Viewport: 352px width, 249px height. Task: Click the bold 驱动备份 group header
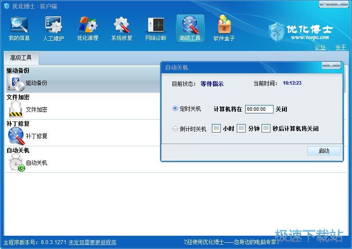(18, 70)
